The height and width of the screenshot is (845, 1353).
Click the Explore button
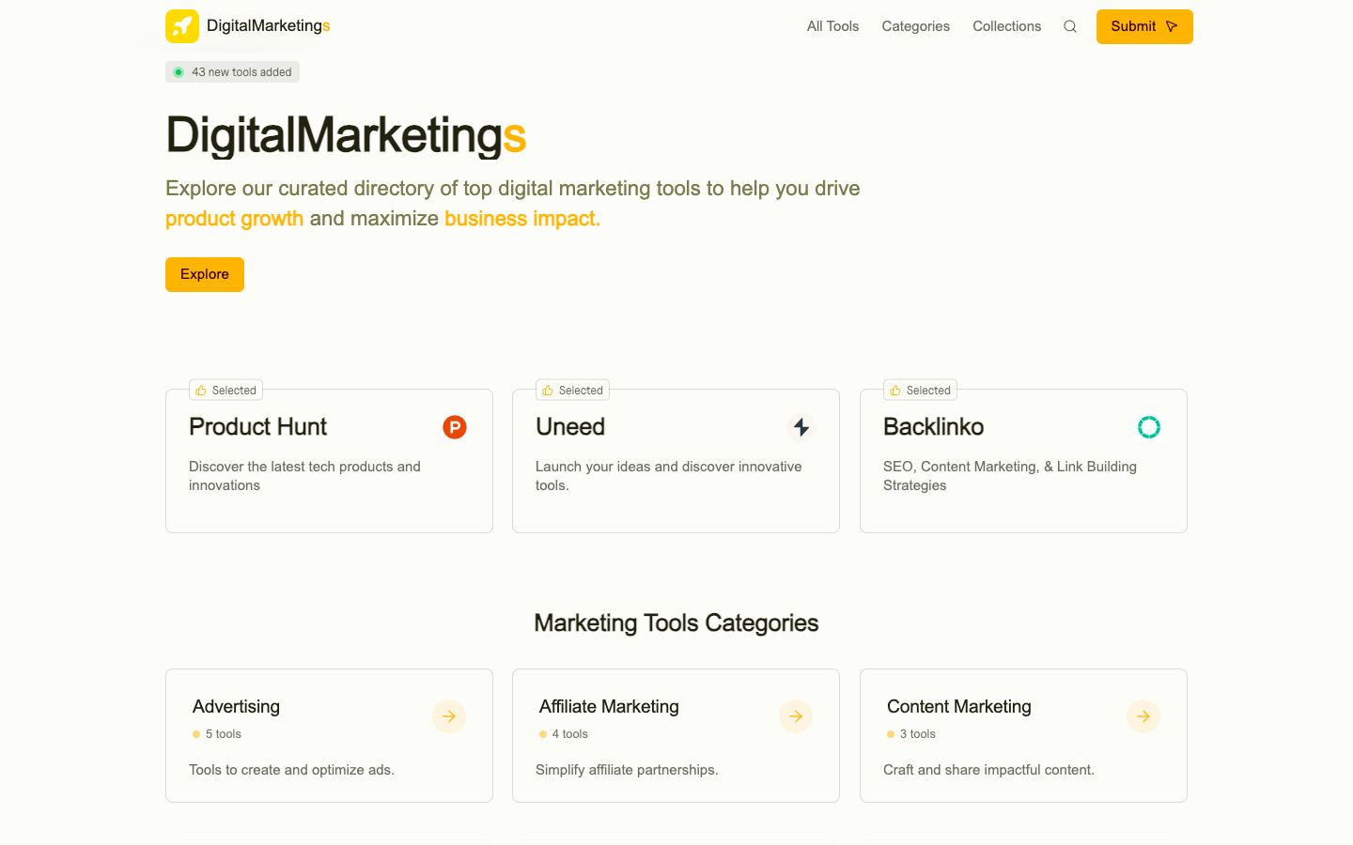coord(205,274)
